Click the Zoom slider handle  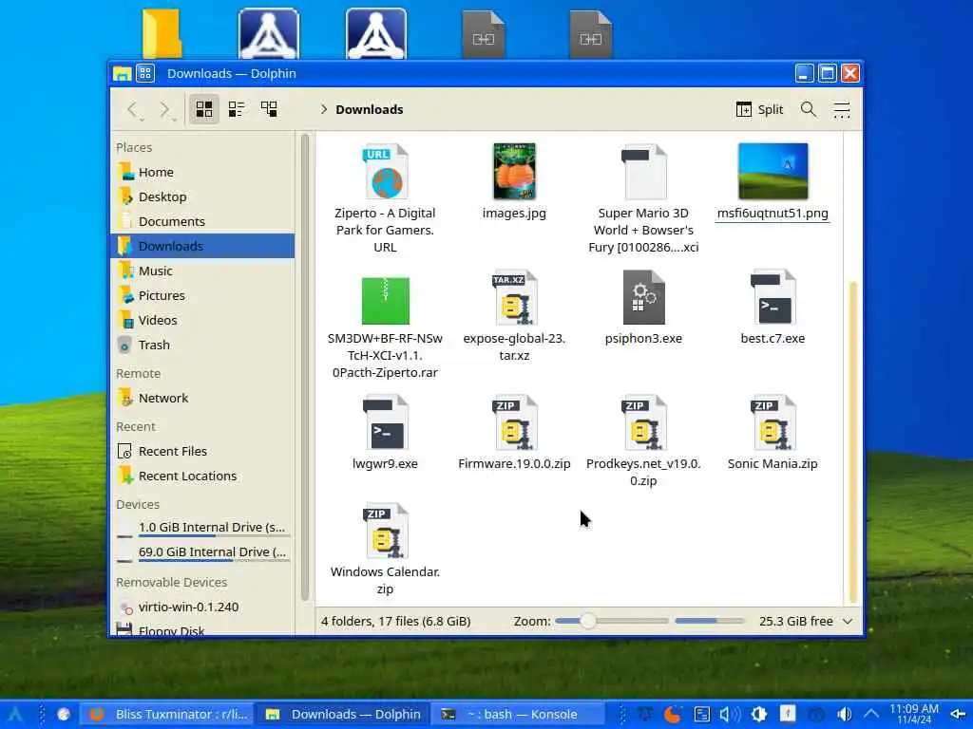587,621
